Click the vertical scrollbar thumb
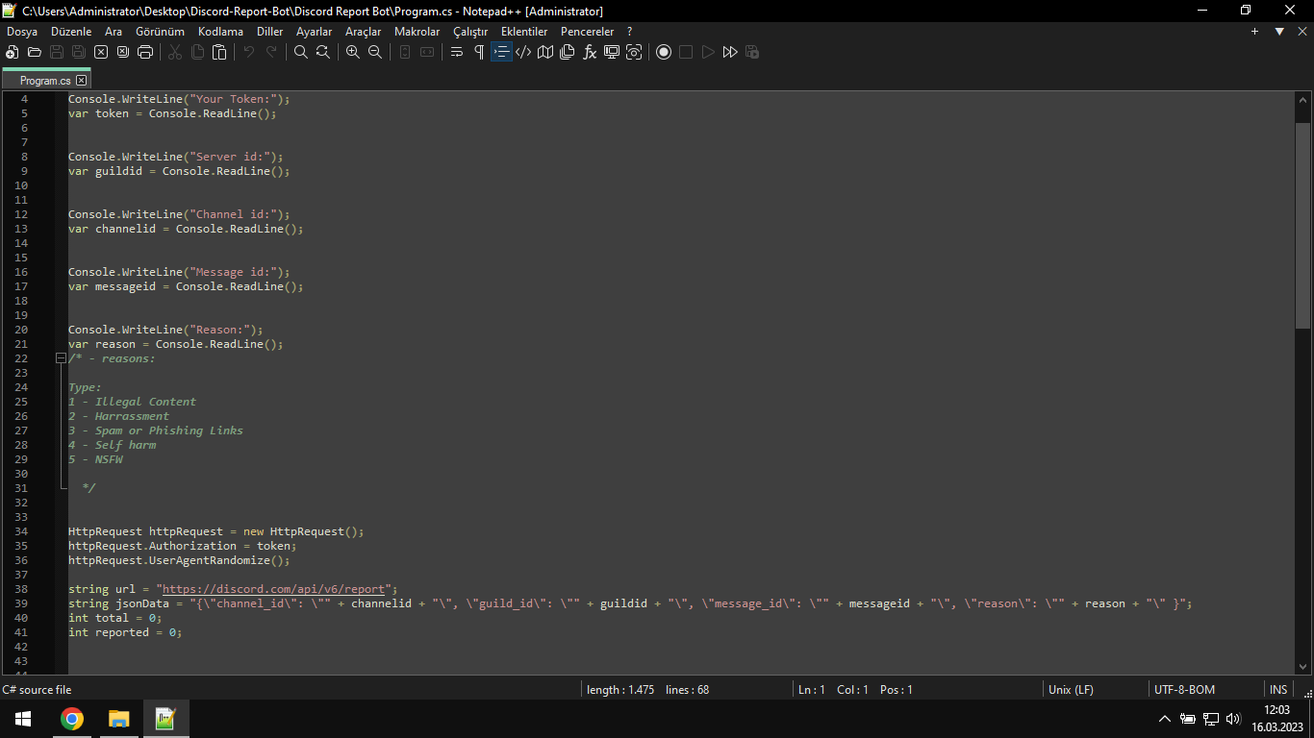Viewport: 1314px width, 738px height. (x=1303, y=226)
